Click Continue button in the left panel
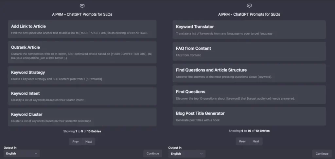 click(152, 153)
